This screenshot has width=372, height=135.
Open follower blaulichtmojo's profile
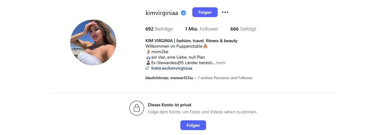pos(157,78)
